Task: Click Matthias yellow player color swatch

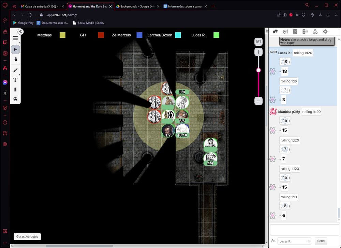Action: (x=62, y=35)
